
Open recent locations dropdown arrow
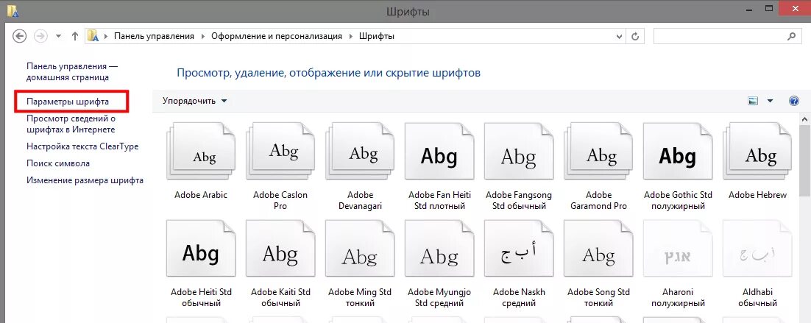pos(58,36)
